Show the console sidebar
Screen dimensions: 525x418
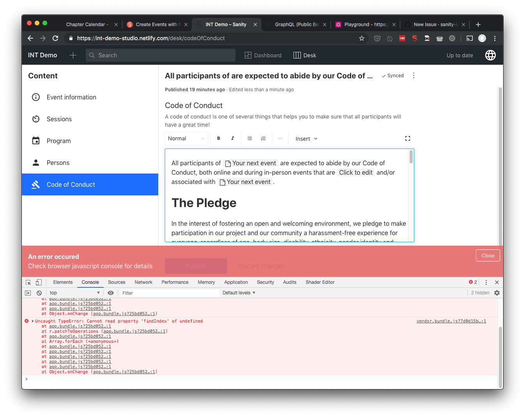[x=28, y=293]
